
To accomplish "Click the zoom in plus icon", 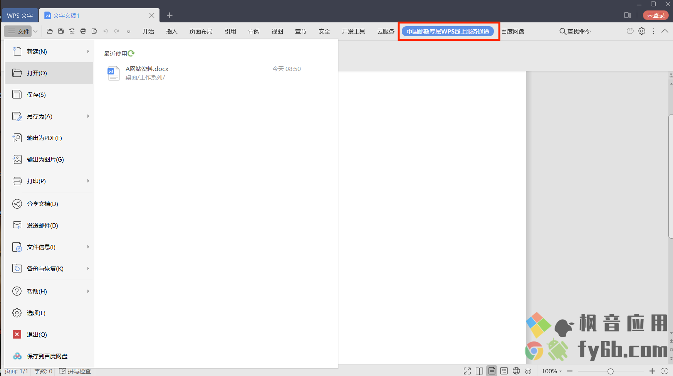I will (652, 371).
